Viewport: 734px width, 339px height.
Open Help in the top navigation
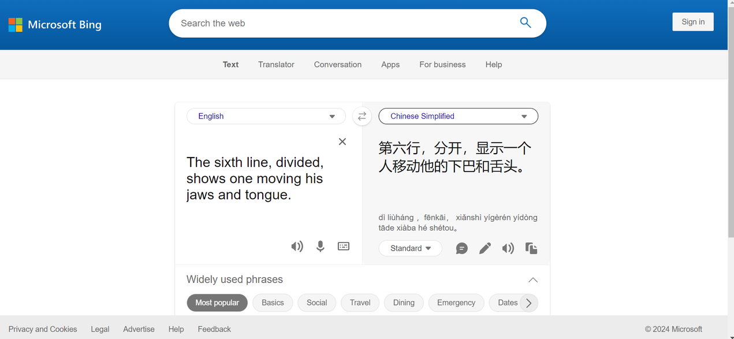point(494,65)
